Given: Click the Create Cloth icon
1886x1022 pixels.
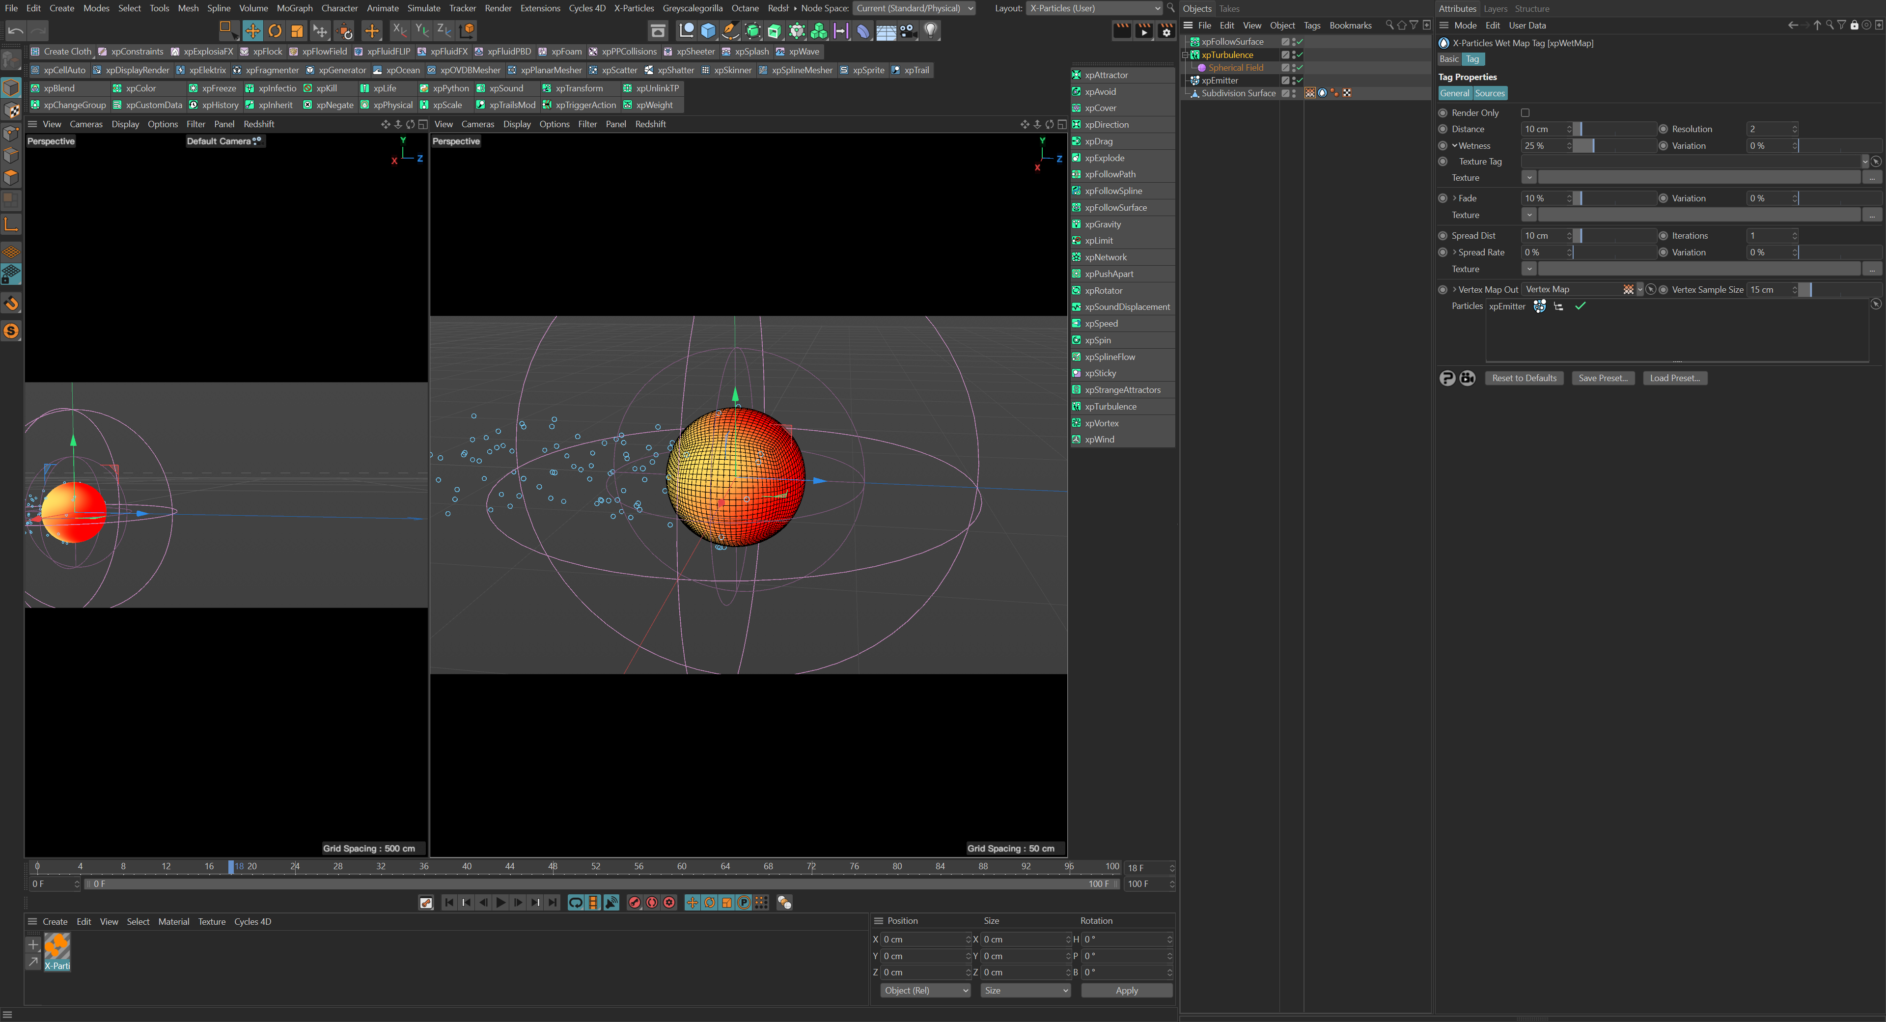Looking at the screenshot, I should 35,51.
